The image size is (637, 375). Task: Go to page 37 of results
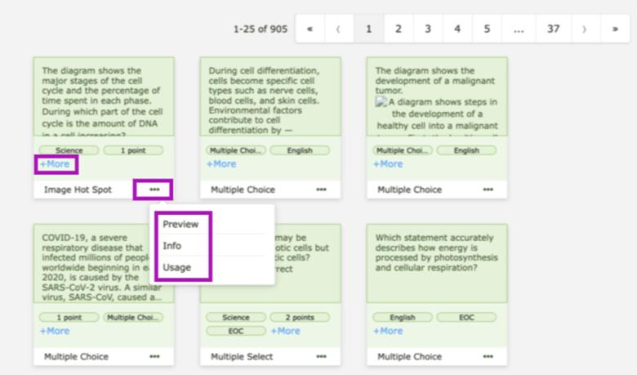pyautogui.click(x=553, y=29)
